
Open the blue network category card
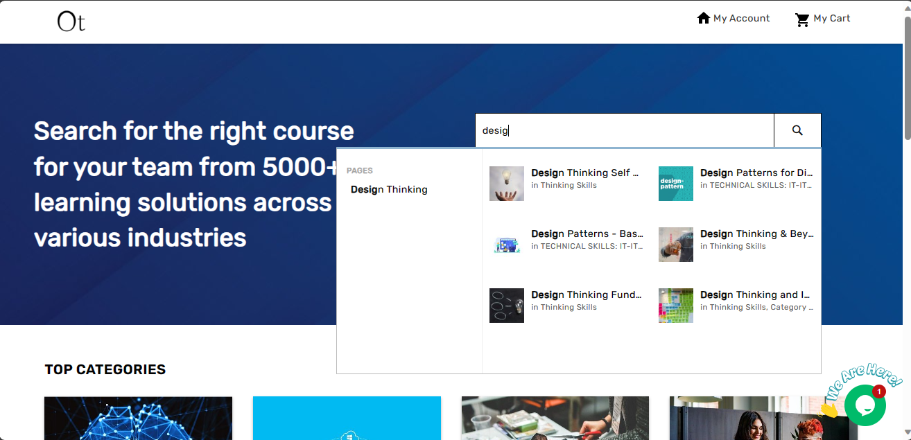138,418
